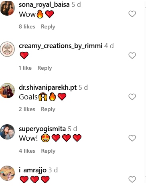Image resolution: width=146 pixels, height=186 pixels.
Task: View the 4 likes on superyogismita's comment
Action: click(27, 151)
